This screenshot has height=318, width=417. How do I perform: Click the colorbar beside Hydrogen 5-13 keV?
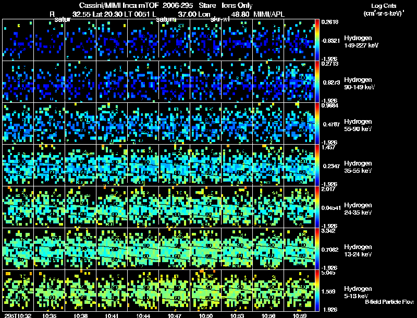[x=317, y=290]
